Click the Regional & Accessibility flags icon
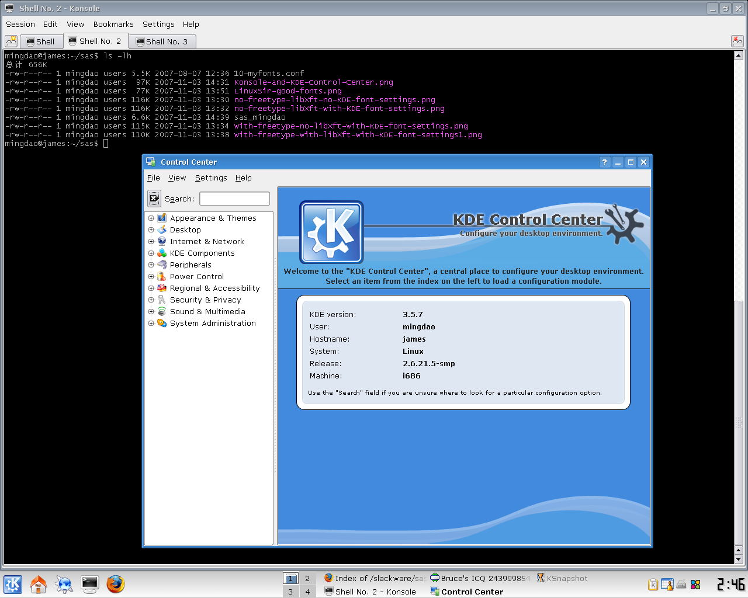 [162, 288]
